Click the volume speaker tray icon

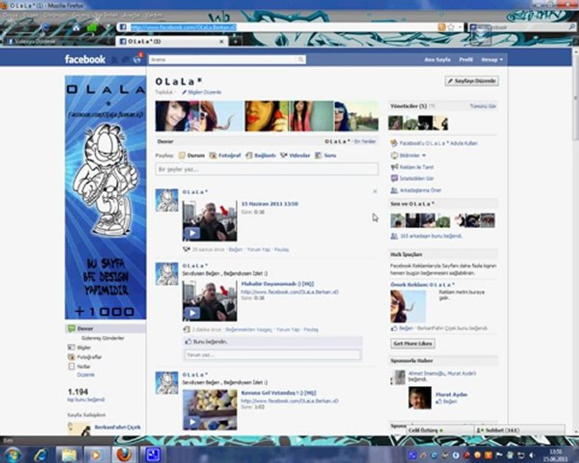[532, 455]
